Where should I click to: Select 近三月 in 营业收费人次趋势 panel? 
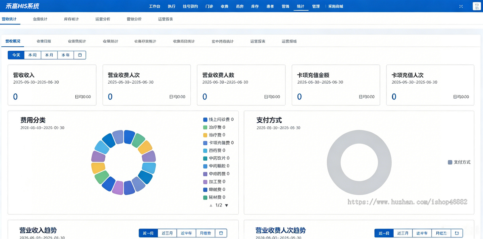click(x=403, y=233)
